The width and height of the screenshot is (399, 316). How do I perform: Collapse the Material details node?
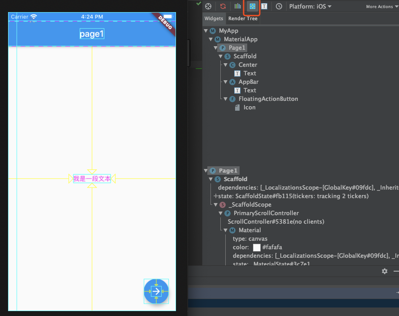tap(225, 230)
